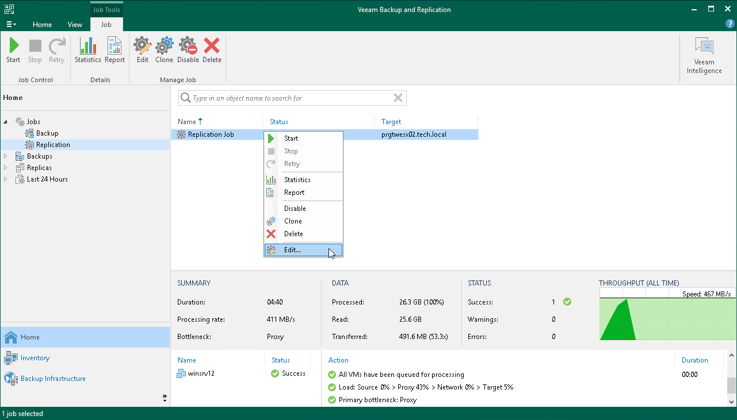Viewport: 737px width, 420px height.
Task: Click the Retry ribbon icon
Action: pos(56,51)
